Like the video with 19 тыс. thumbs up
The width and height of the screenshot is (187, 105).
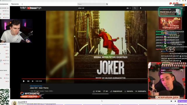pos(97,91)
